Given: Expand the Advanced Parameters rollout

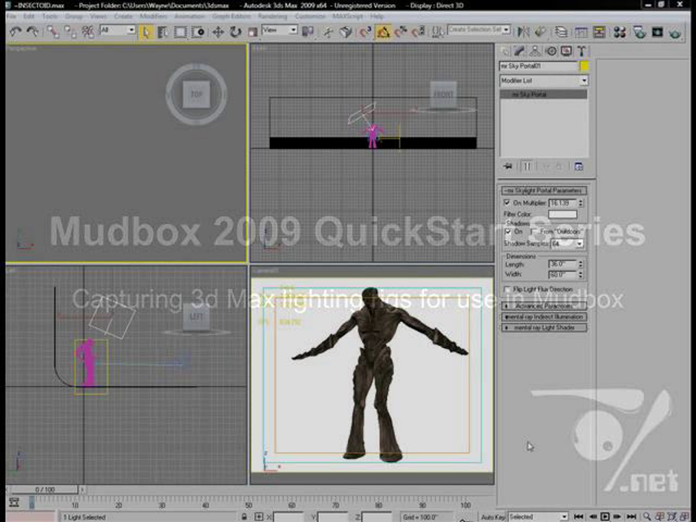Looking at the screenshot, I should [544, 306].
